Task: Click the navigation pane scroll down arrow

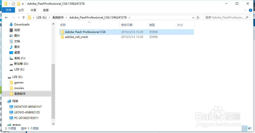Action: (x=53, y=124)
